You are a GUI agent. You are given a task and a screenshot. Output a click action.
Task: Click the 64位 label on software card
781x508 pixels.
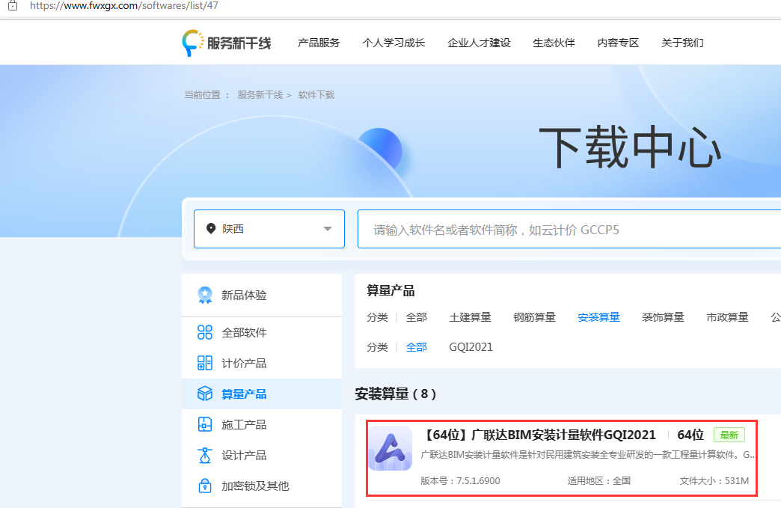[690, 435]
